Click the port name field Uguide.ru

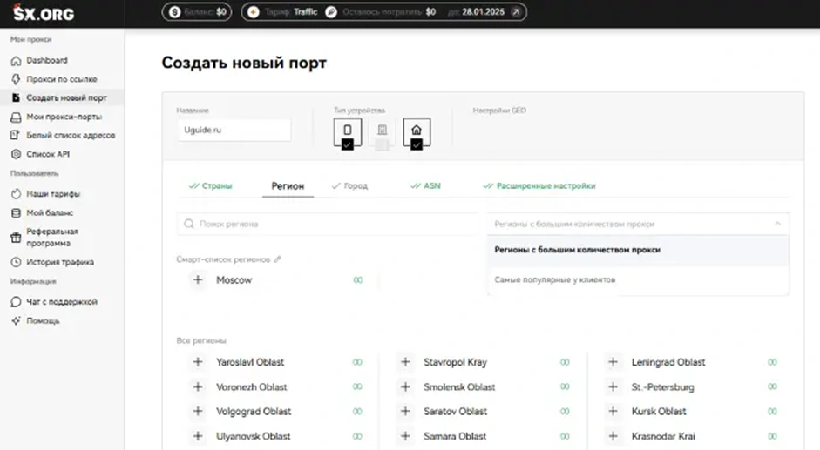tap(234, 130)
